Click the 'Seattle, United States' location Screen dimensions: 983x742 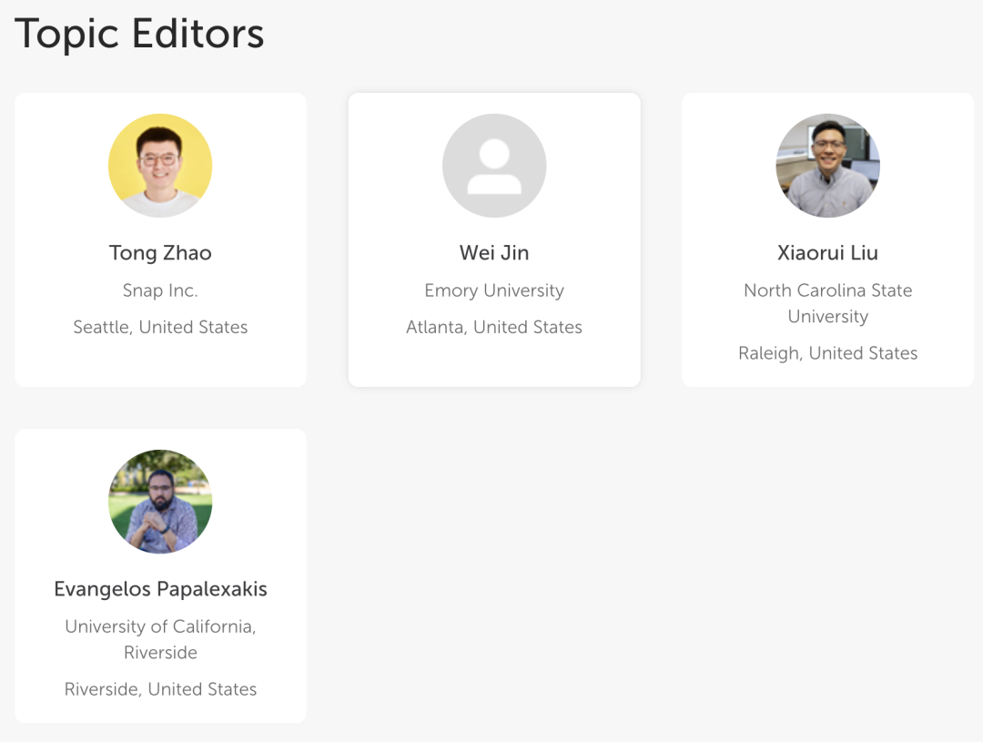click(160, 327)
